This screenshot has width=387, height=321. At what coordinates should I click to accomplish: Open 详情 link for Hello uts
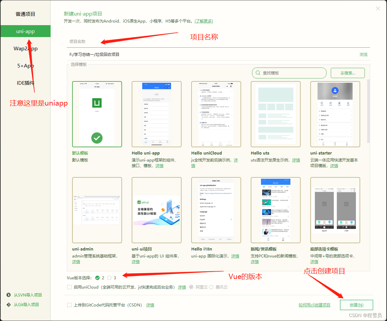(x=296, y=160)
